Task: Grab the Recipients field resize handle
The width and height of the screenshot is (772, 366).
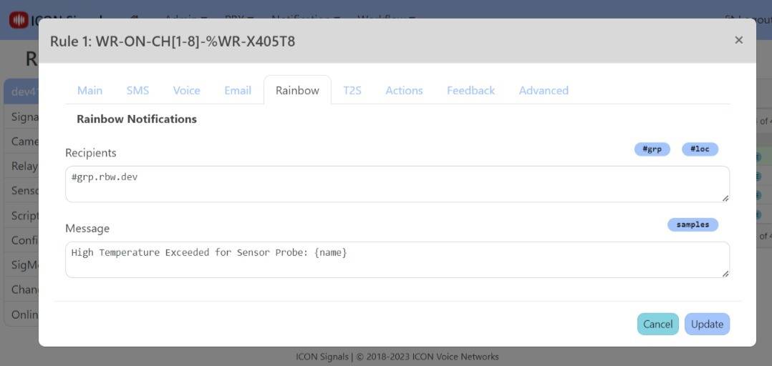Action: pos(725,198)
